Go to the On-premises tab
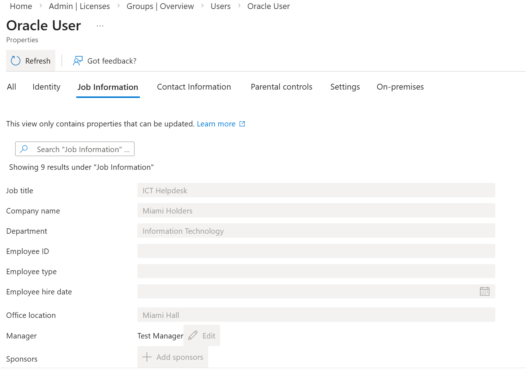Image resolution: width=526 pixels, height=371 pixels. (400, 87)
